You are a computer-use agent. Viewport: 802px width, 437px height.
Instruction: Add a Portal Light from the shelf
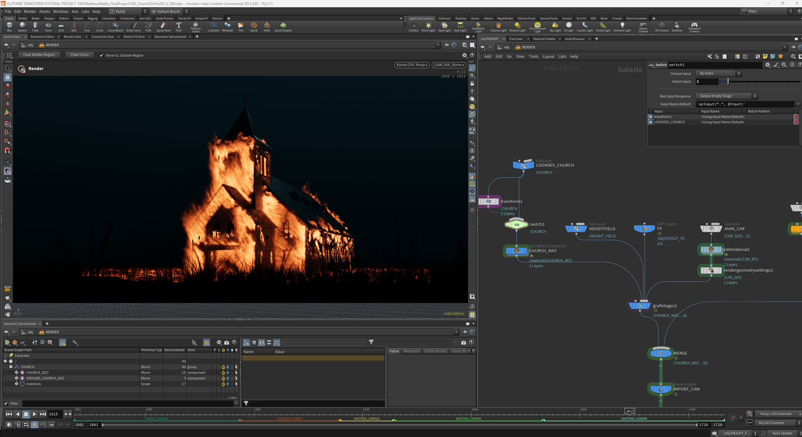click(603, 27)
